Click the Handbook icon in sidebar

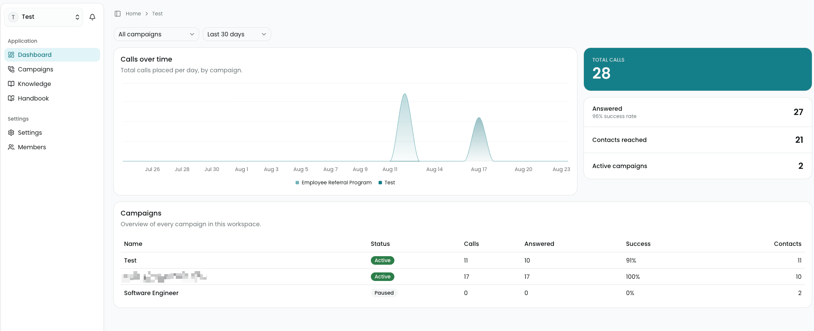(11, 98)
